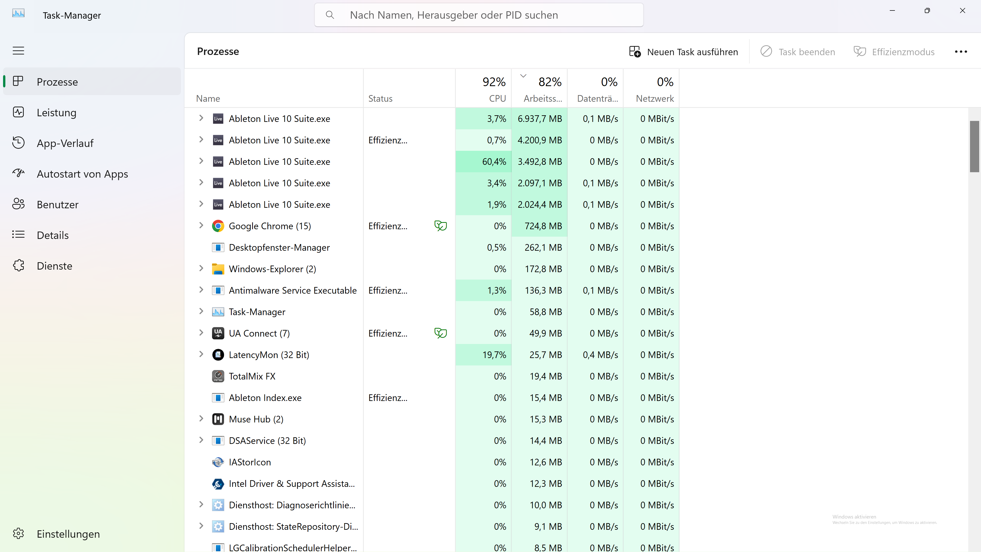Expand Diensthost: StateRepository row

pyautogui.click(x=201, y=526)
